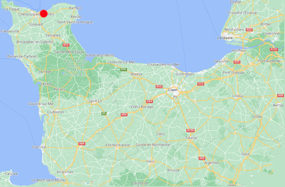Click the A84 shield near Villers-Bocage
The height and width of the screenshot is (187, 285).
[149, 101]
